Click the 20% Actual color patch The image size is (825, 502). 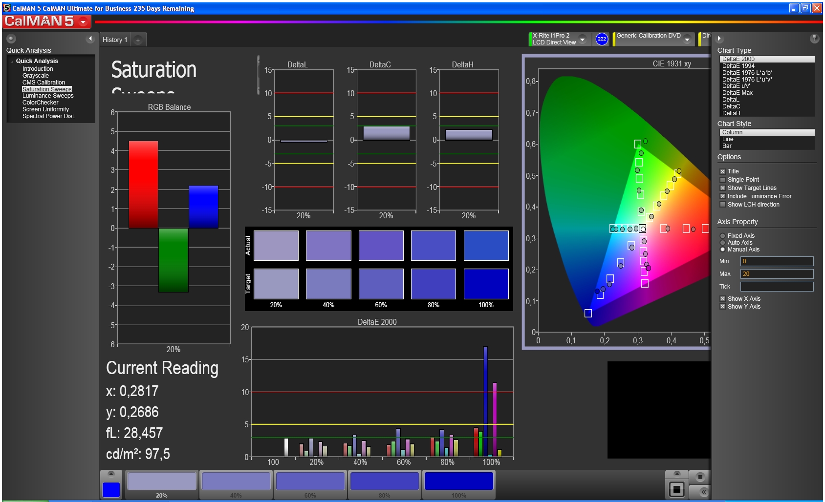pyautogui.click(x=276, y=246)
